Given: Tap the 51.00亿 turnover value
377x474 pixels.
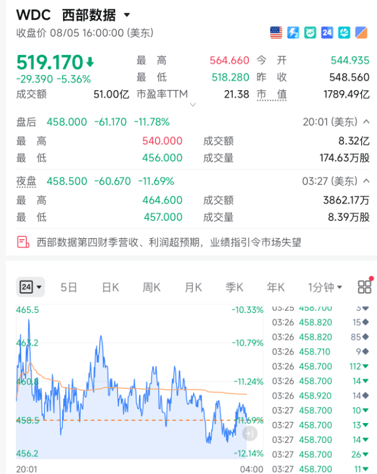Looking at the screenshot, I should point(112,94).
